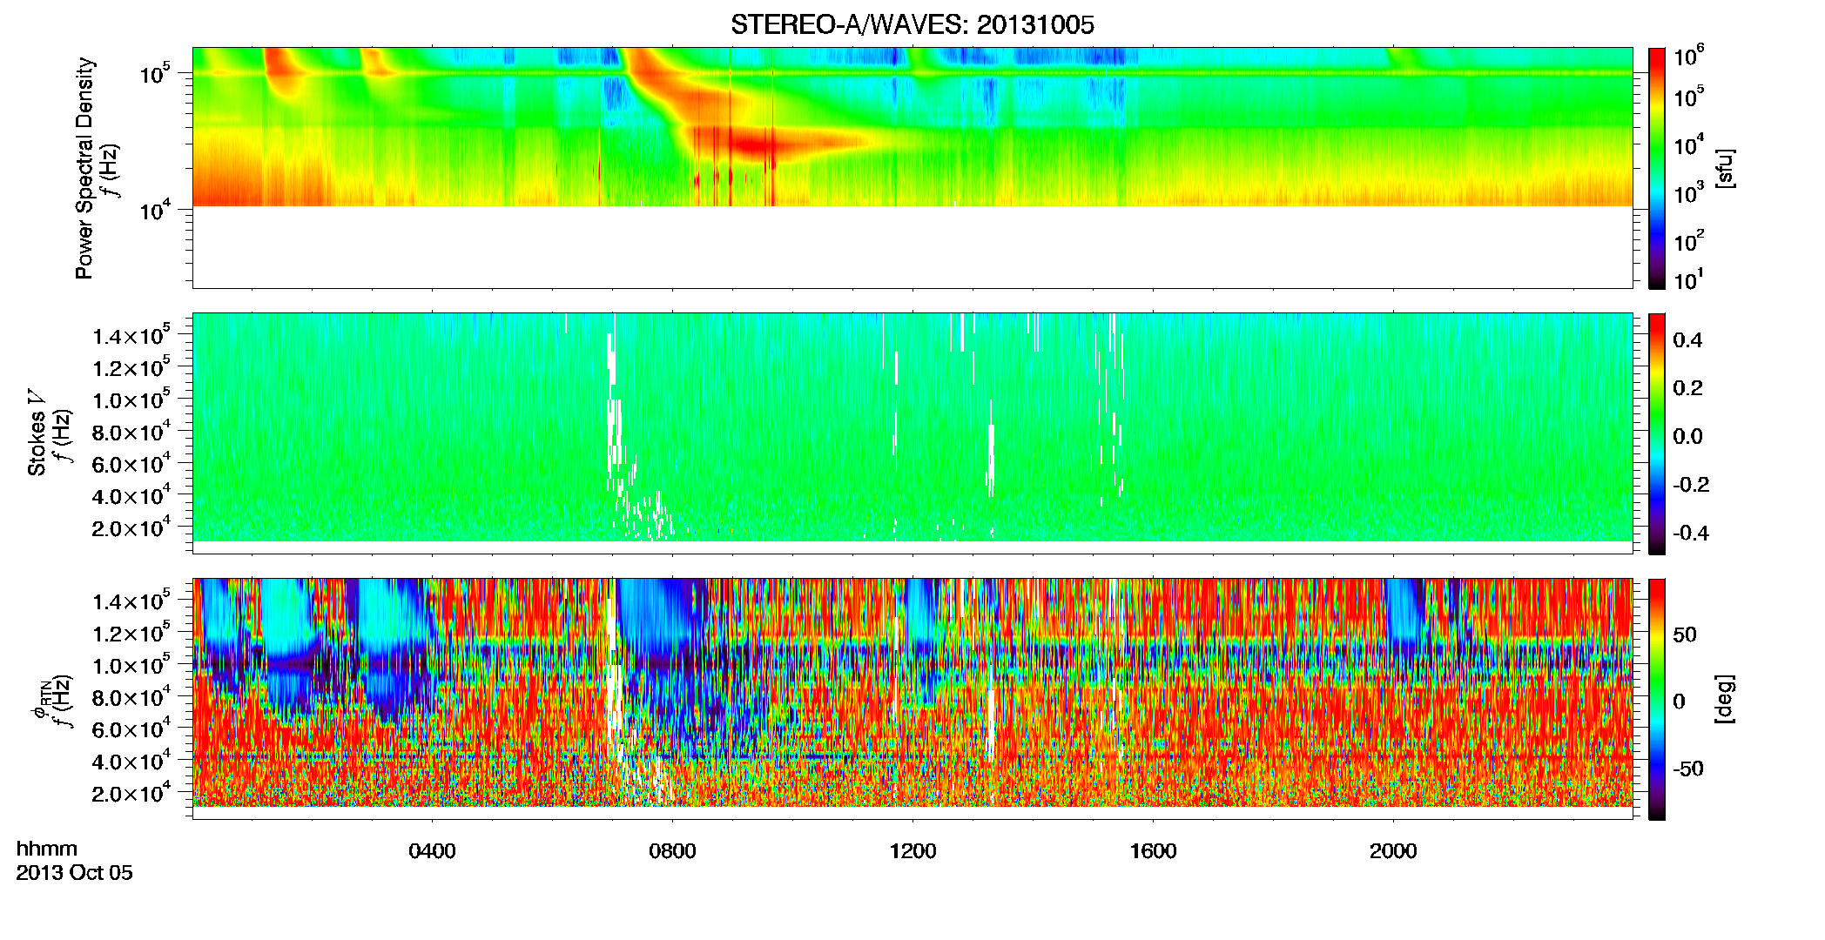Image resolution: width=1825 pixels, height=940 pixels.
Task: Click the 0800 time tick label
Action: point(672,851)
